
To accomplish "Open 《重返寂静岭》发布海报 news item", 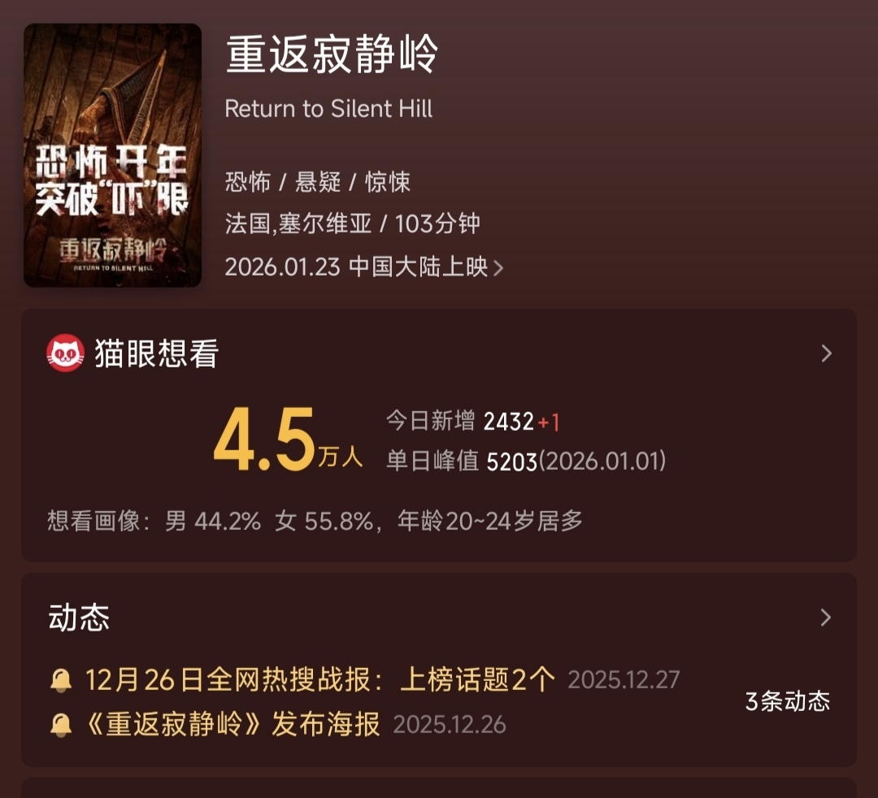I will tap(232, 724).
